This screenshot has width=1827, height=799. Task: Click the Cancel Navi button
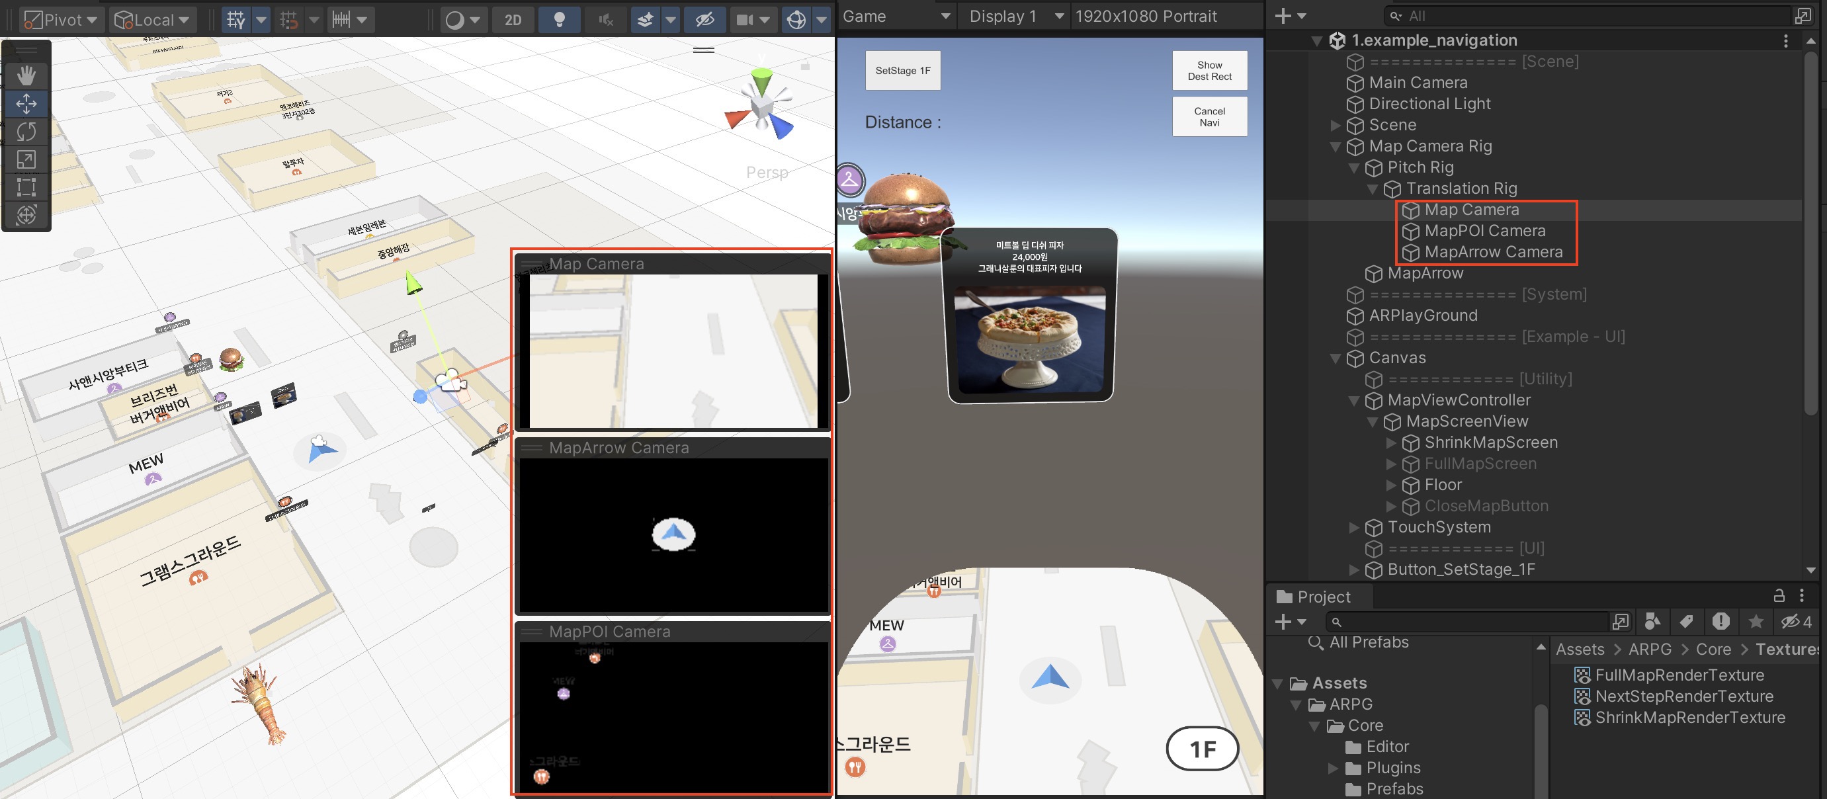[1209, 116]
